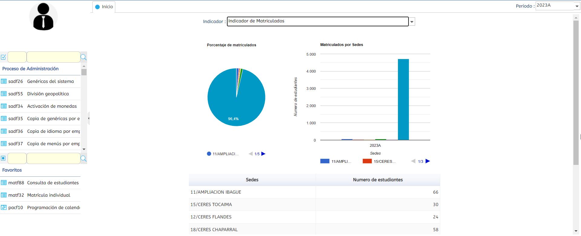Open the Periodo dropdown
Screen dimensions: 581x236
[x=577, y=6]
